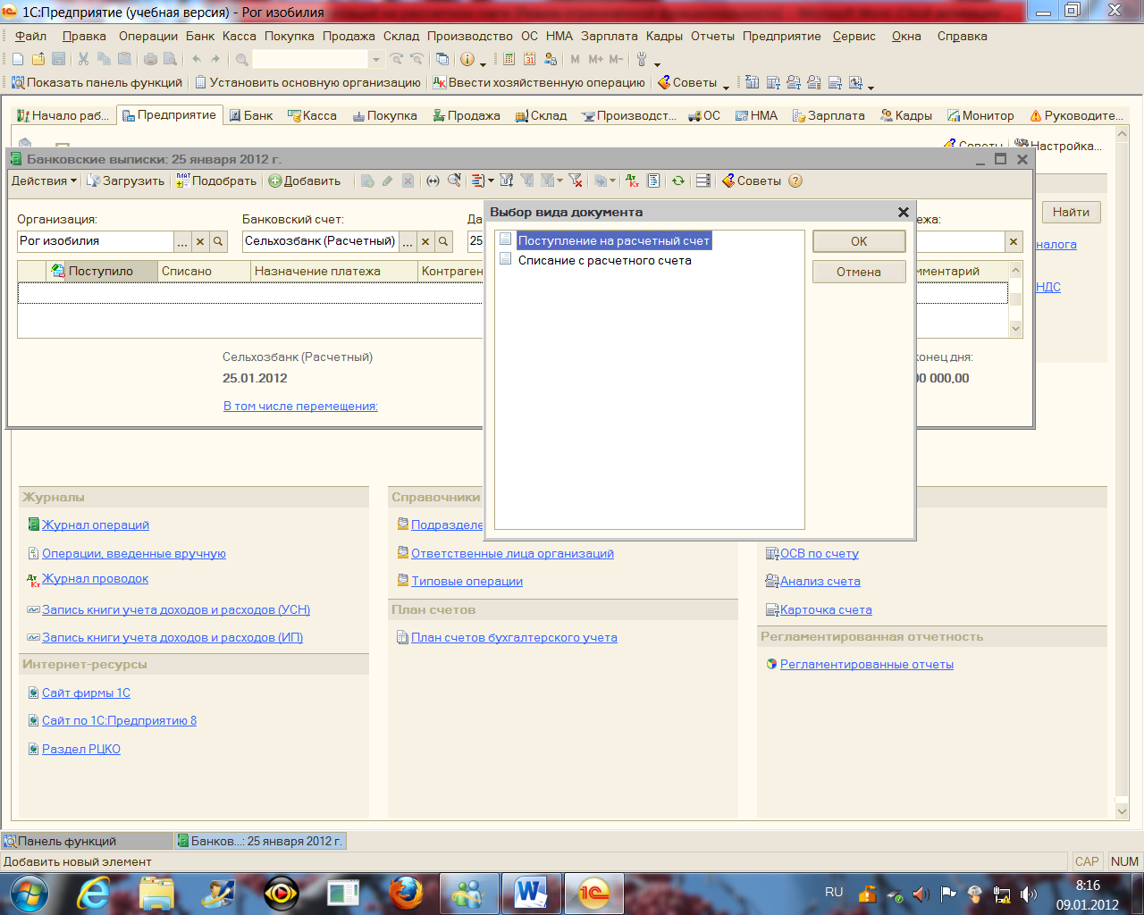This screenshot has width=1144, height=915.
Task: Click the New document icon in main toolbar
Action: 18,59
